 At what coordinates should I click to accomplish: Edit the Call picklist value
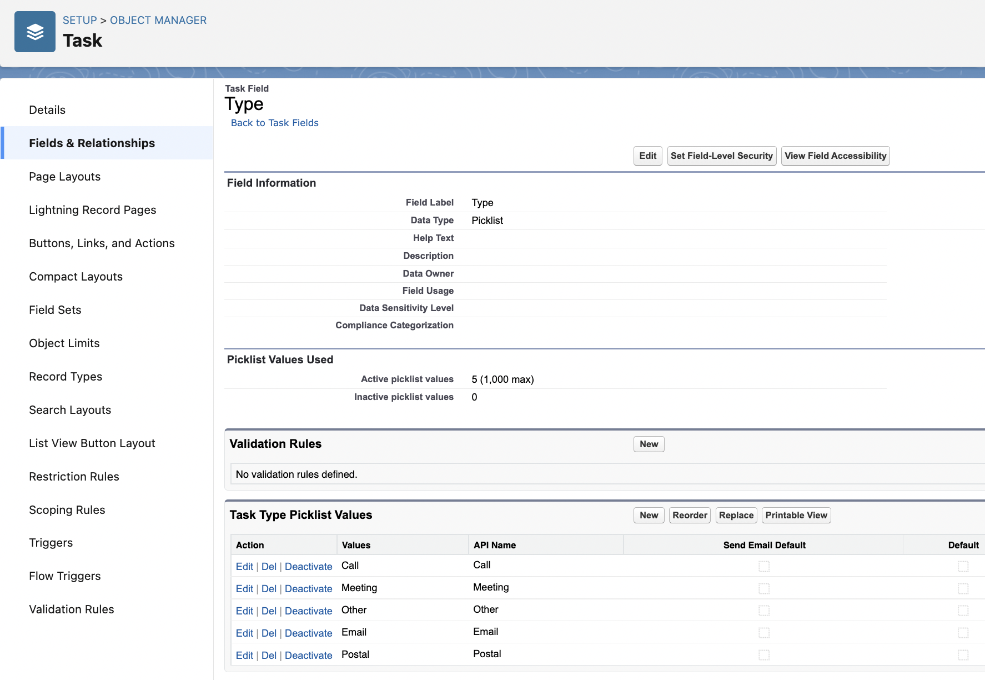click(x=244, y=567)
